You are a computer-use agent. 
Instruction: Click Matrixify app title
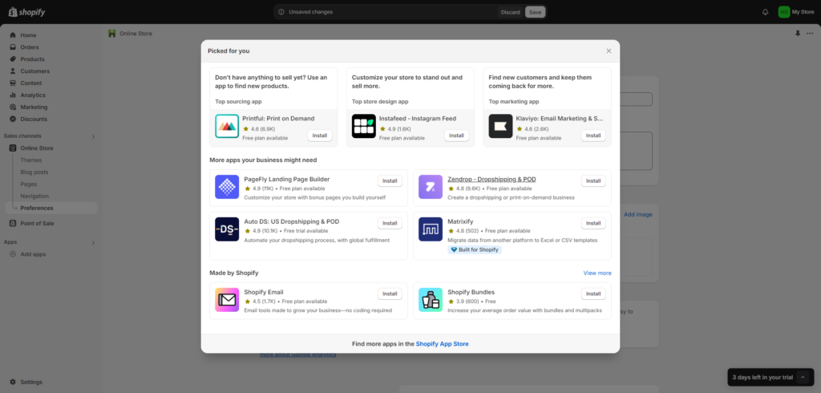[460, 221]
